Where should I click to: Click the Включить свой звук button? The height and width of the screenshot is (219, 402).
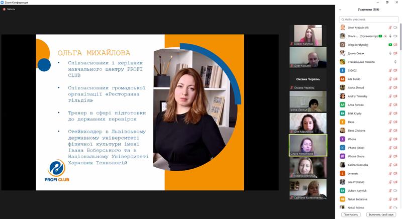381,214
